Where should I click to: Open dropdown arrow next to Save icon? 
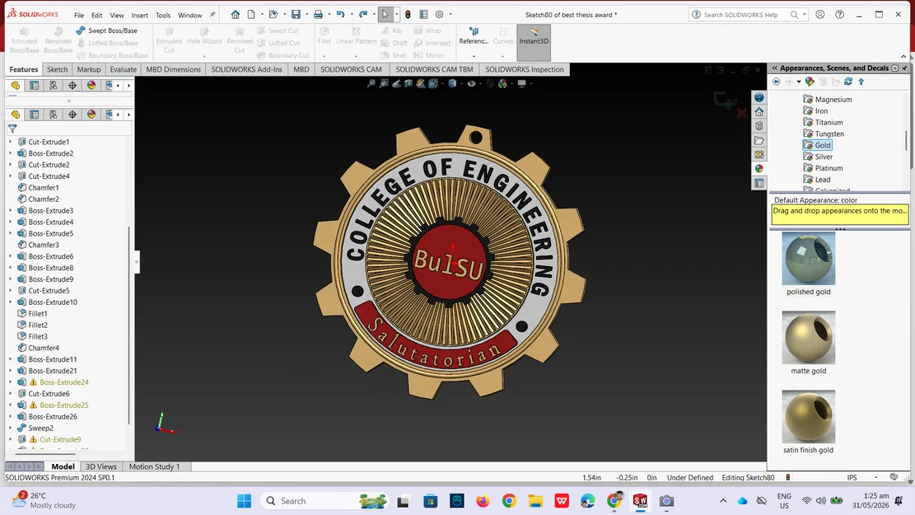pos(307,15)
